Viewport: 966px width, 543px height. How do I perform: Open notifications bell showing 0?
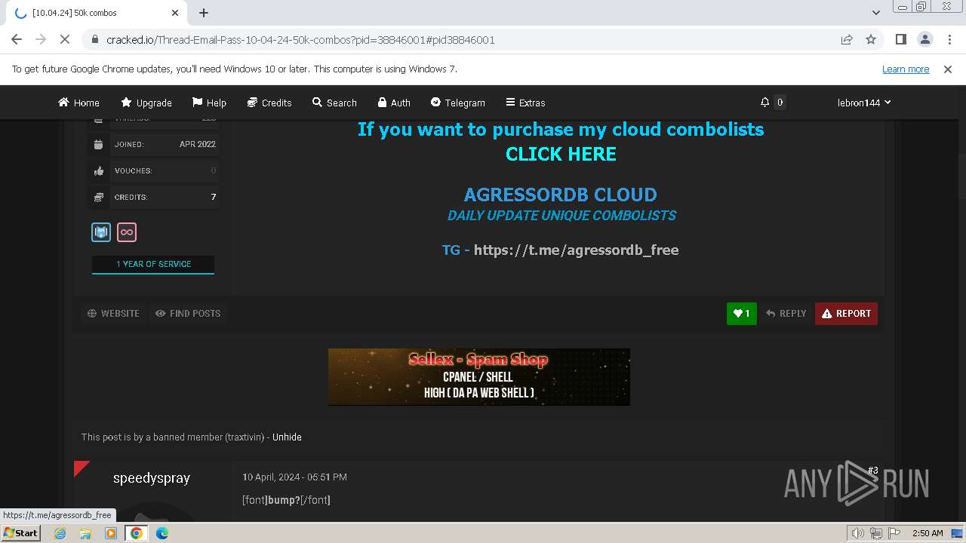(x=772, y=102)
